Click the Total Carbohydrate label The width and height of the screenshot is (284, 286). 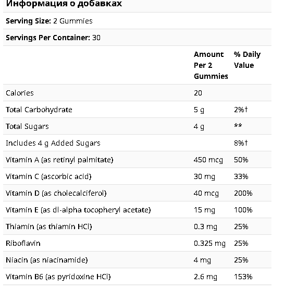[39, 110]
